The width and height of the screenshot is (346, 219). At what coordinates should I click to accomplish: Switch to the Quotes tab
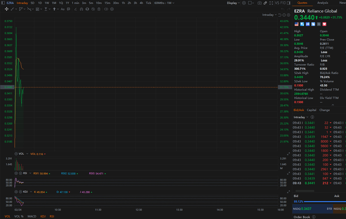(x=302, y=3)
